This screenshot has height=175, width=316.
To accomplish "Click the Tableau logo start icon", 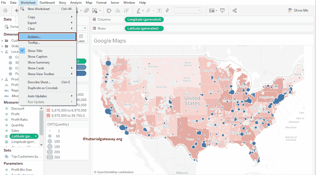I will pos(5,10).
